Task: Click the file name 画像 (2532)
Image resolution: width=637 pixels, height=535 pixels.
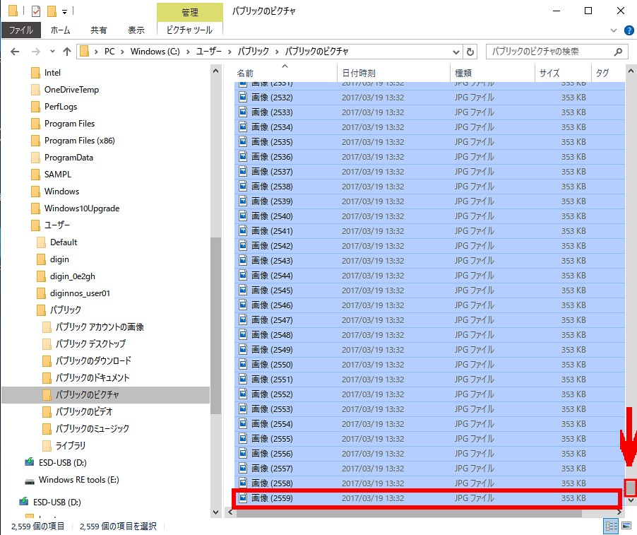Action: (x=272, y=98)
